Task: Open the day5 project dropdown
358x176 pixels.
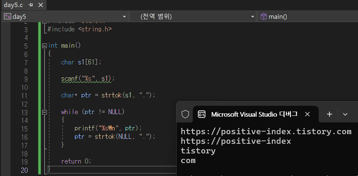Action: (124, 17)
